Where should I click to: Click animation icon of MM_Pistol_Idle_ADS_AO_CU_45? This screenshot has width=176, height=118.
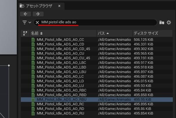point(33,58)
